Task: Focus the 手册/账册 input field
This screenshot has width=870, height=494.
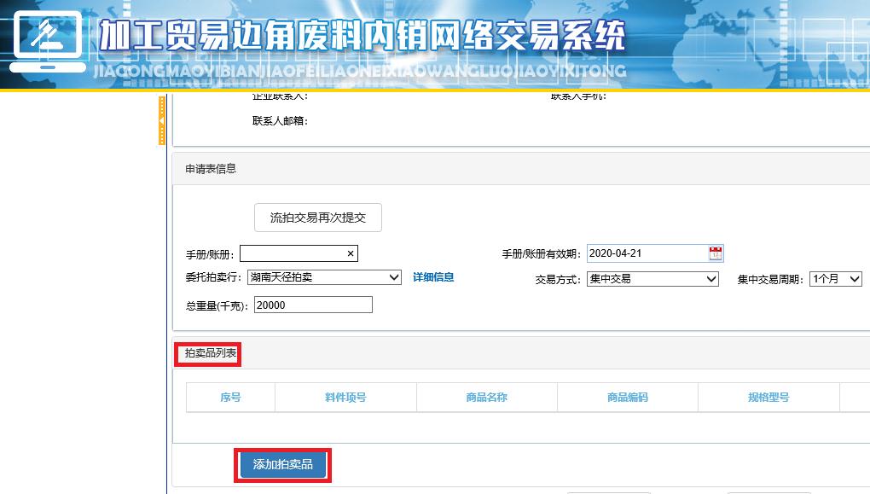Action: click(x=299, y=253)
